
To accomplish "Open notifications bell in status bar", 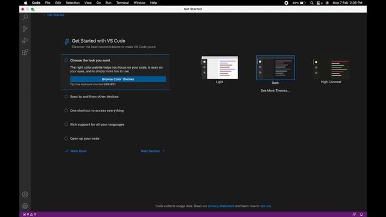I will click(x=361, y=215).
